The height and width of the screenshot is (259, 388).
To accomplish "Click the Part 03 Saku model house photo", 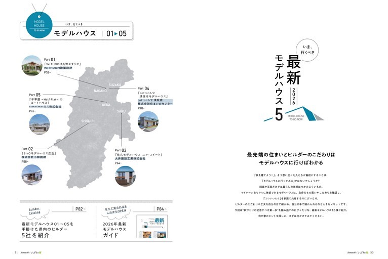I will click(x=125, y=176).
